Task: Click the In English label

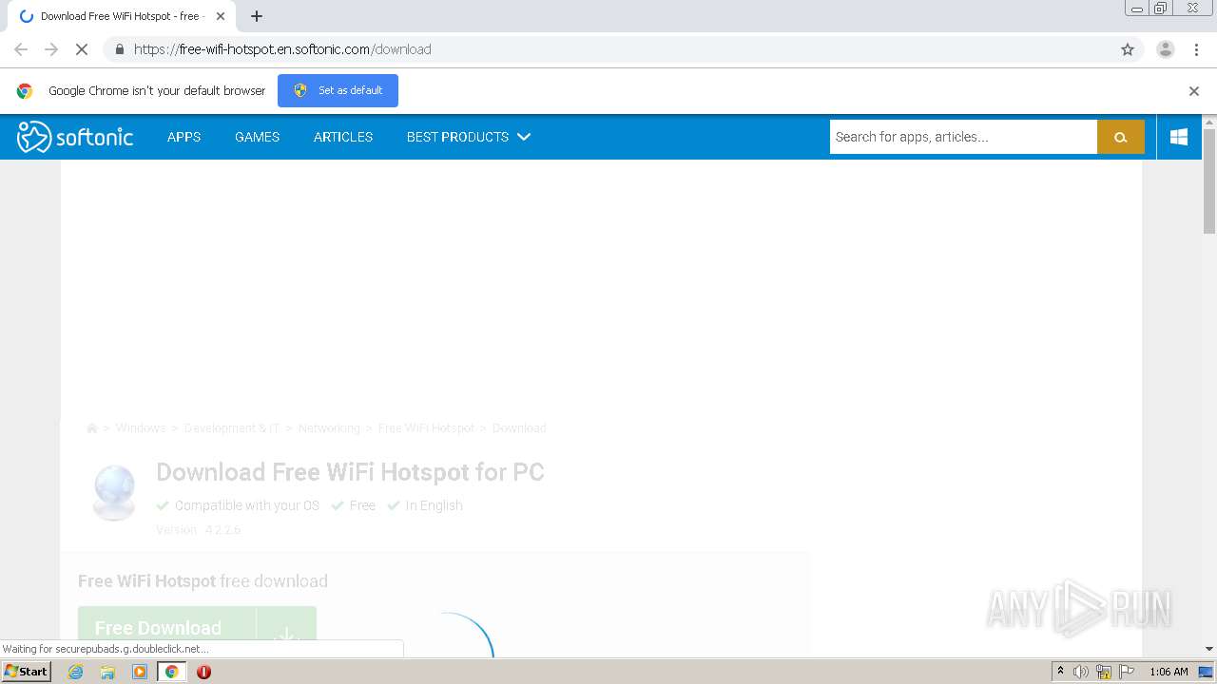Action: click(434, 505)
